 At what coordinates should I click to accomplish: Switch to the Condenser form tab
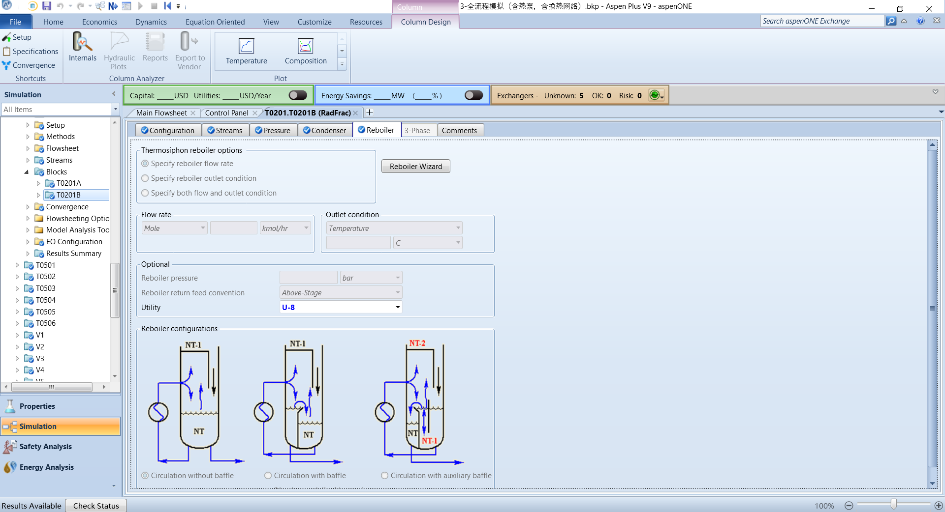[325, 130]
